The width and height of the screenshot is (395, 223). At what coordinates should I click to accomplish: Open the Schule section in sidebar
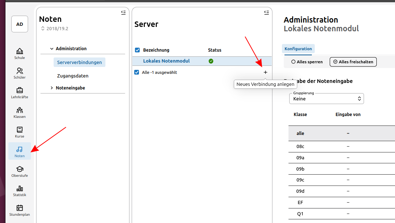point(20,53)
